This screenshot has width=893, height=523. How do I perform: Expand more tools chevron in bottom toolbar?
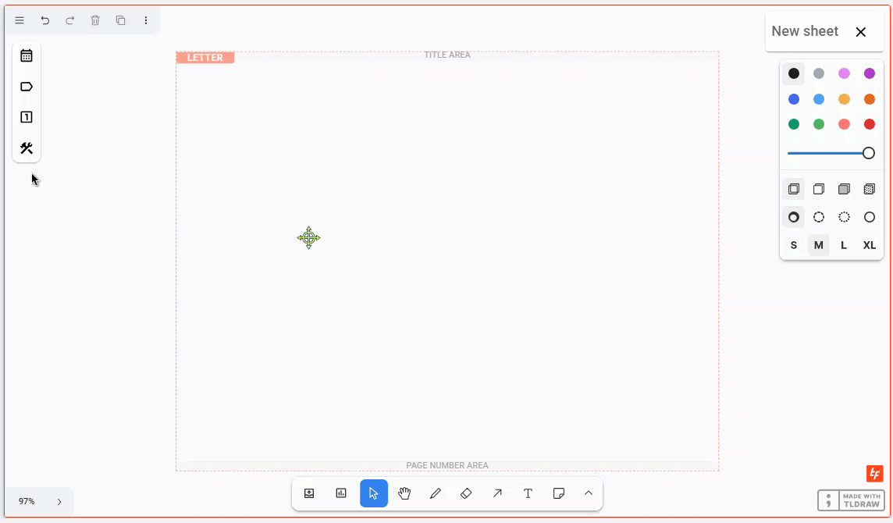(589, 493)
